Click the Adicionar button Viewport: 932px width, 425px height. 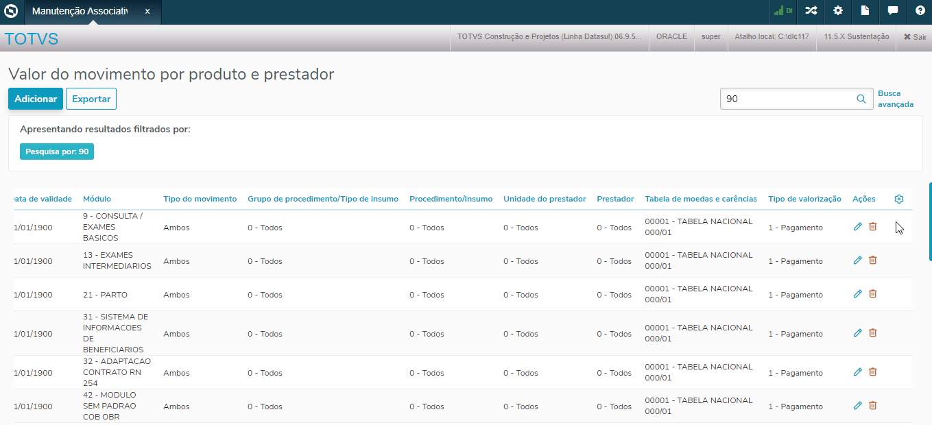click(36, 99)
